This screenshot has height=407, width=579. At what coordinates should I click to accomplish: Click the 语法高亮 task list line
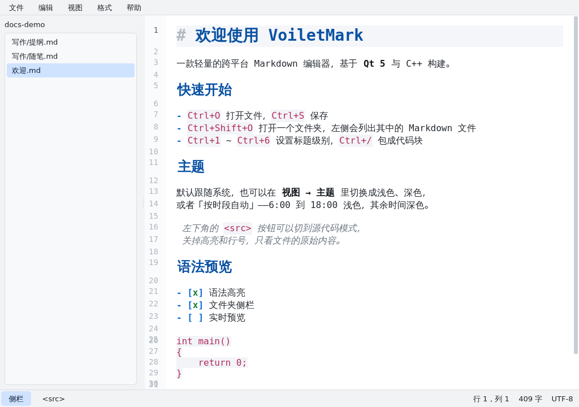coord(211,293)
